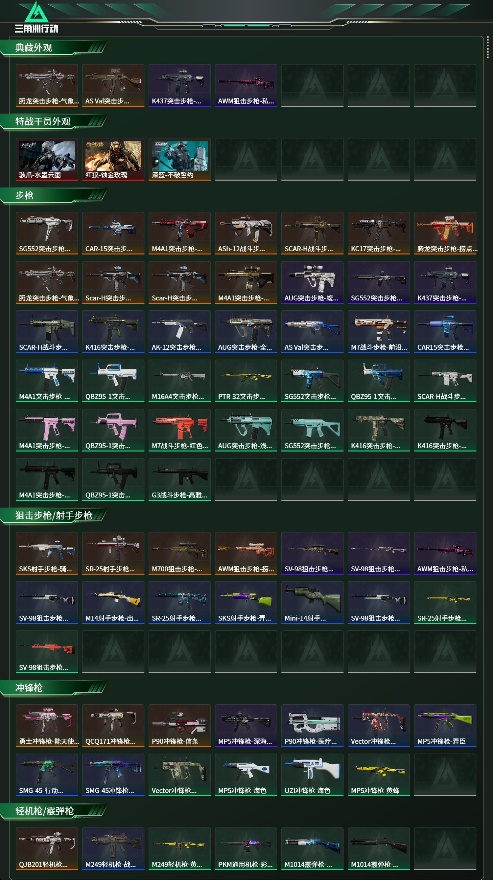Image resolution: width=493 pixels, height=880 pixels.
Task: Click the Delta Force triangle logo
Action: click(x=36, y=12)
